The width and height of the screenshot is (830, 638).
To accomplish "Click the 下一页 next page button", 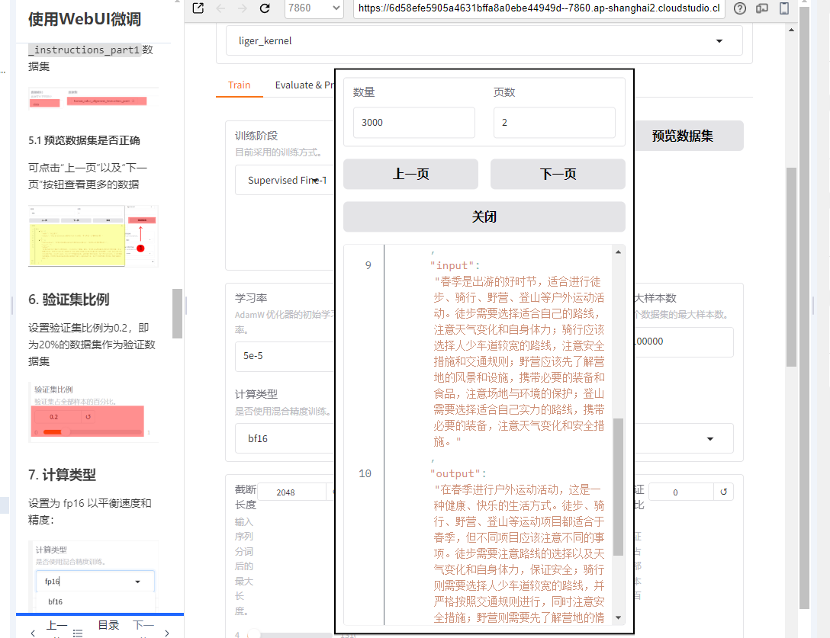I will coord(558,174).
